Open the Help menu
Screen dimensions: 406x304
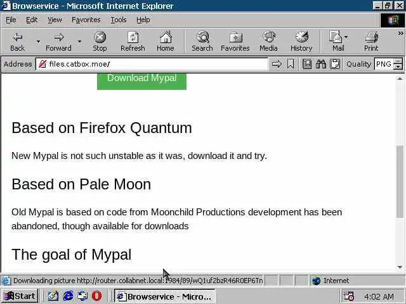[143, 20]
